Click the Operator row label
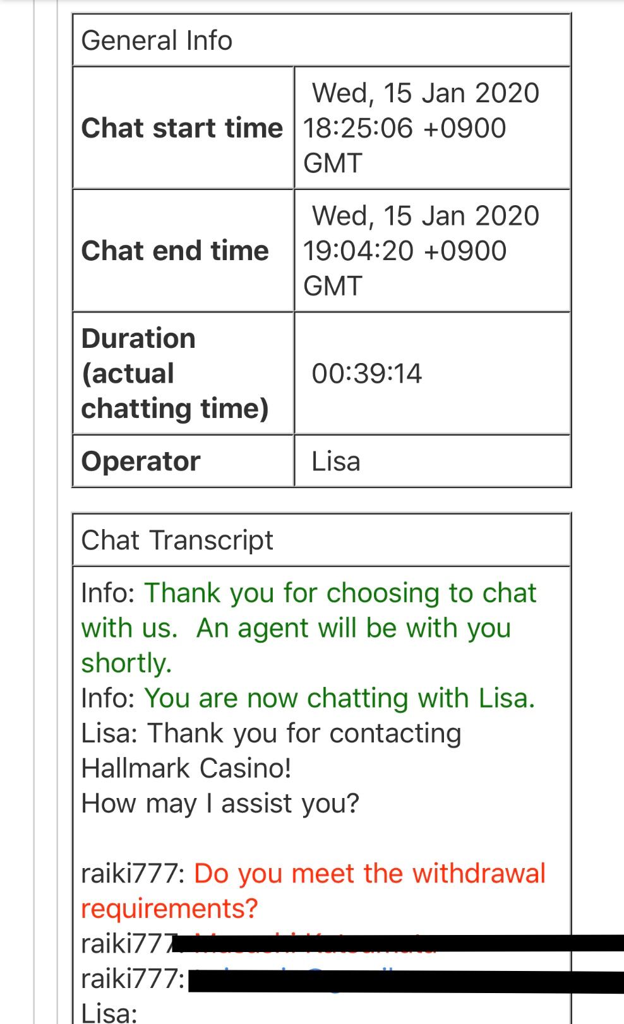Viewport: 624px width, 1024px height. click(x=141, y=461)
